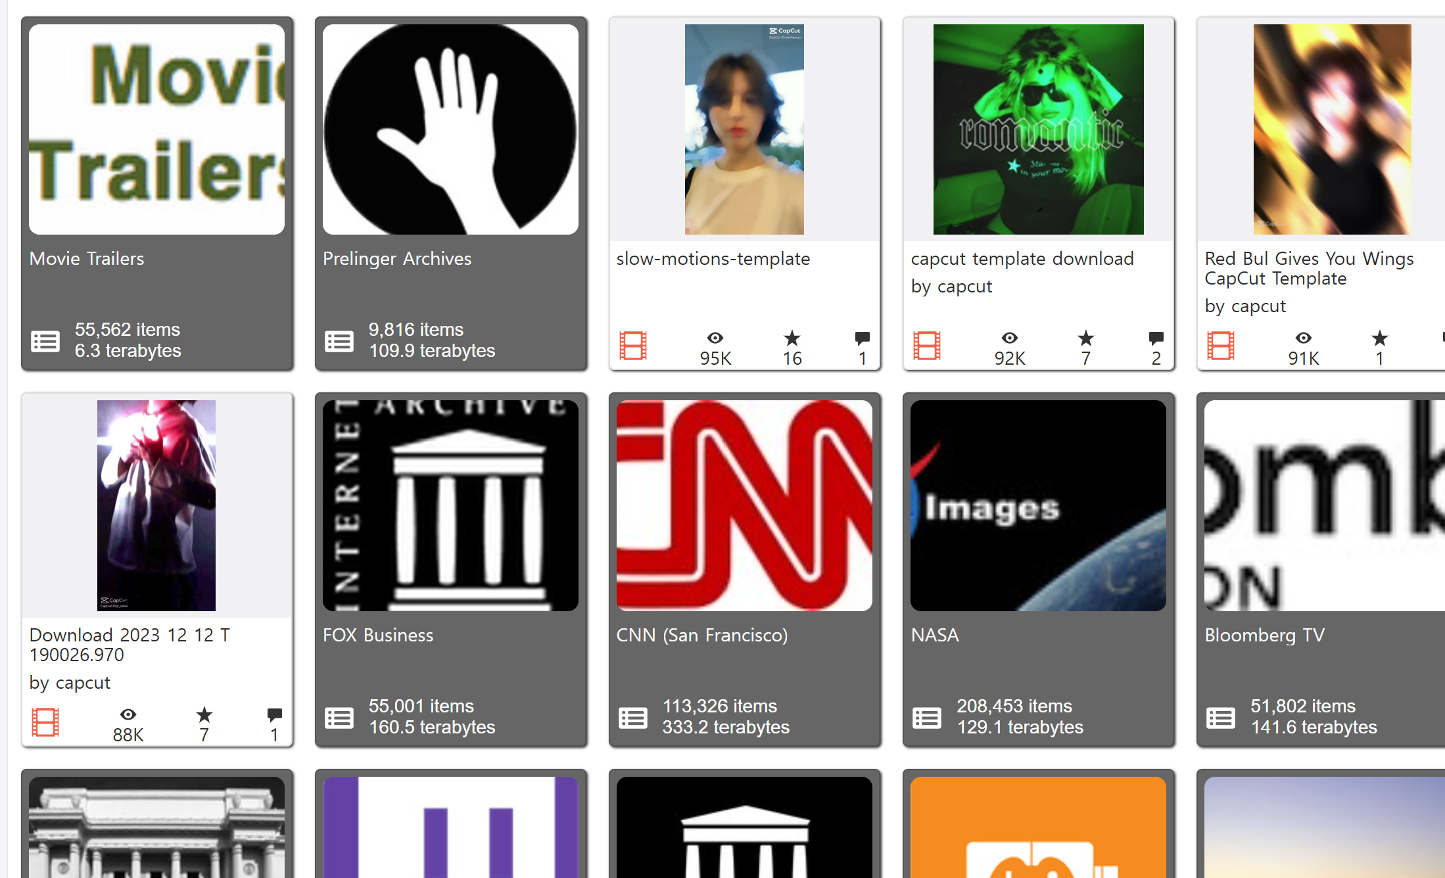Click the FOX Business Internet Archive thumbnail

[450, 506]
